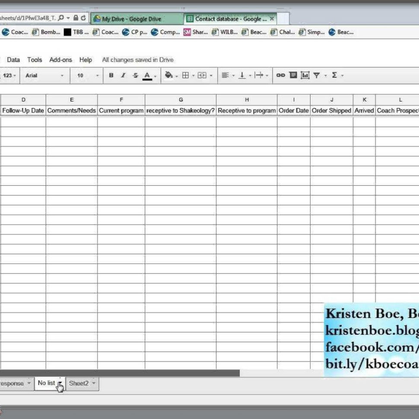
Task: Toggle bold formatting
Action: (x=111, y=75)
